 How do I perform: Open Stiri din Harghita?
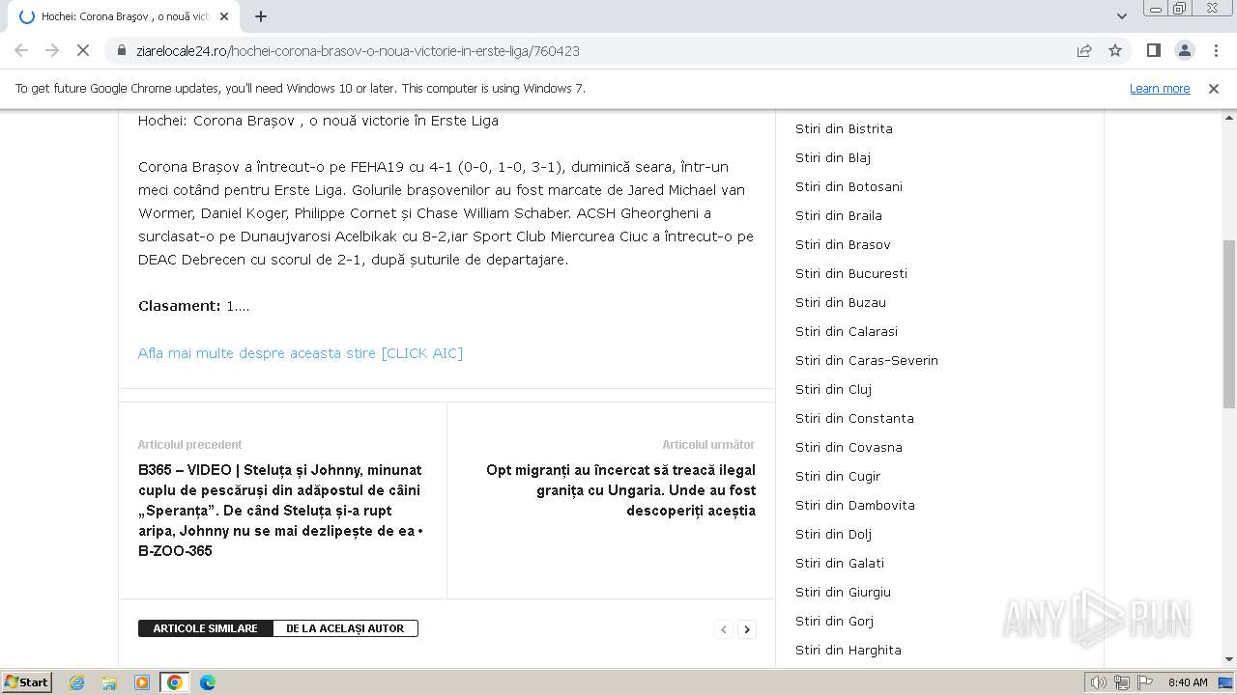[849, 650]
